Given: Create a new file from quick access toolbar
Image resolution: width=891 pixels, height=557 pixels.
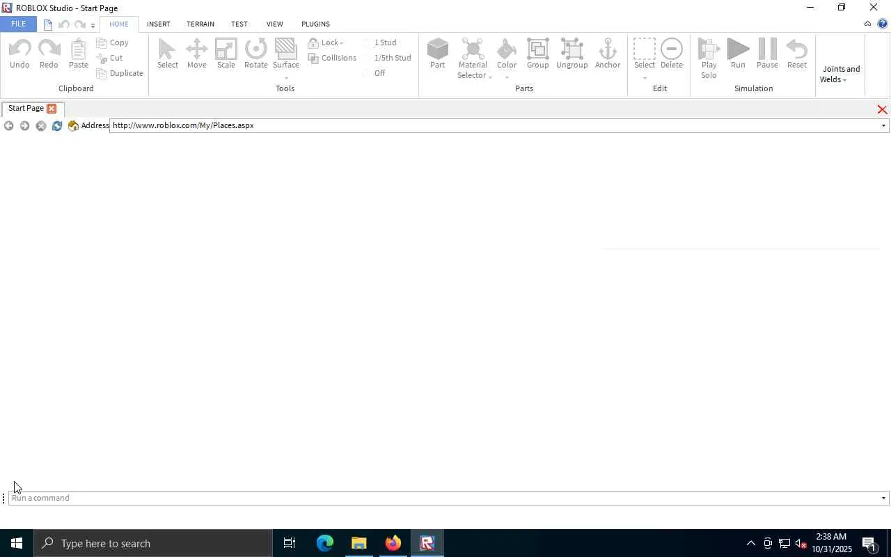Looking at the screenshot, I should coord(47,25).
